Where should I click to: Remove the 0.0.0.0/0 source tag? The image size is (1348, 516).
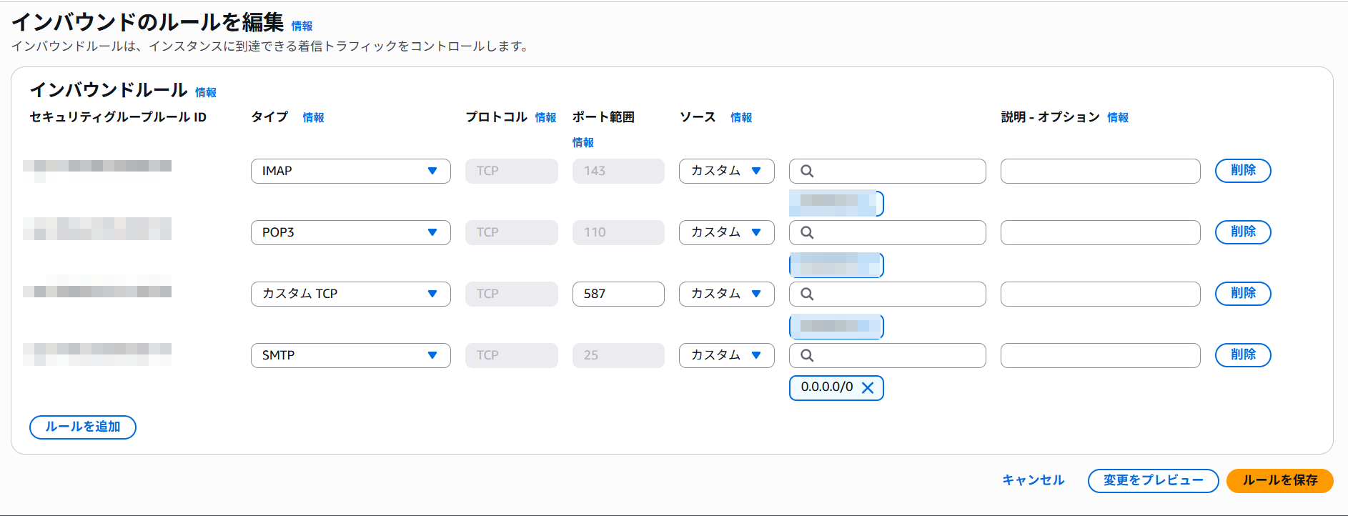(x=868, y=387)
